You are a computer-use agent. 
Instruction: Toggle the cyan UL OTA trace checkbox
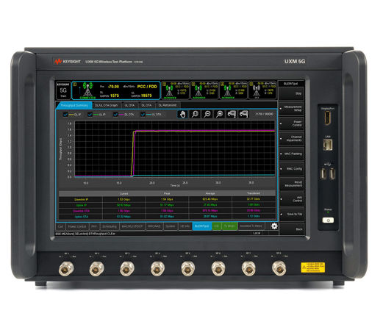coord(143,115)
